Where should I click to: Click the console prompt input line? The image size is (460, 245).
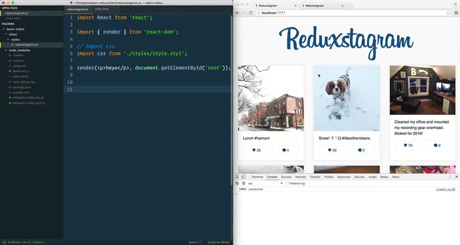coord(347,194)
